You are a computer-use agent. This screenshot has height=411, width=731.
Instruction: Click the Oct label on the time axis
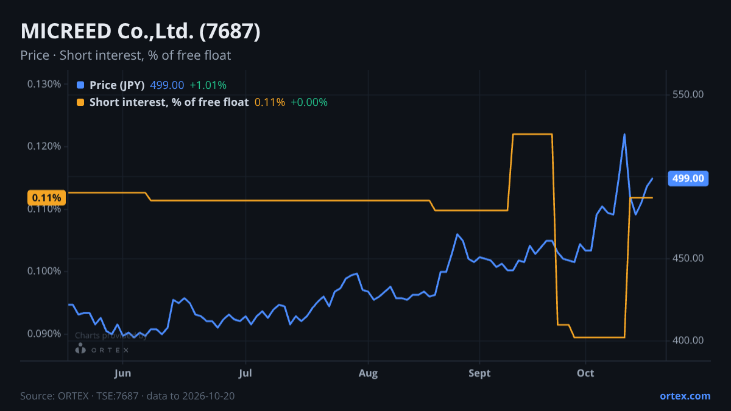pos(585,373)
